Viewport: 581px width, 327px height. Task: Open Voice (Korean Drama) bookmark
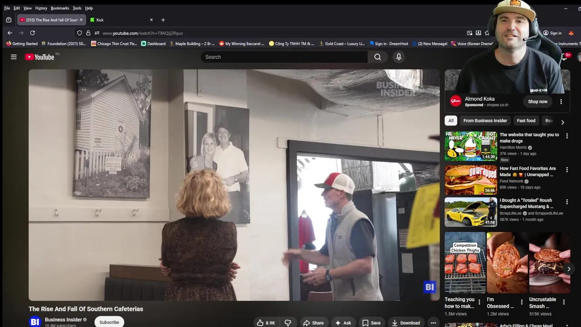(472, 44)
